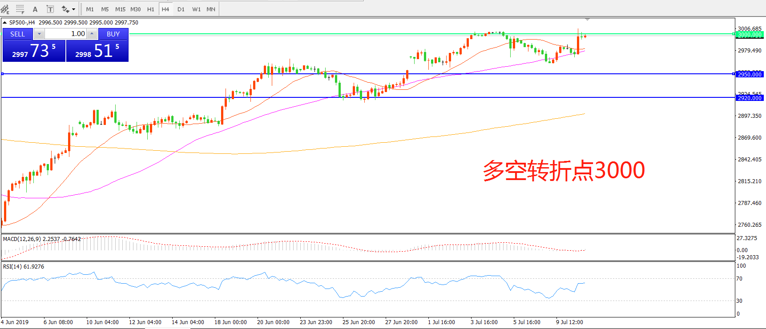Collapse the One Click Trading panel triangle
This screenshot has width=766, height=329.
[x=4, y=22]
